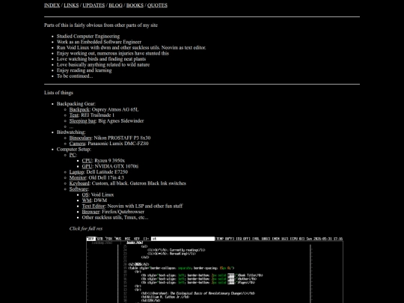Click 'Dell Latitude E7250' text

coord(107,172)
